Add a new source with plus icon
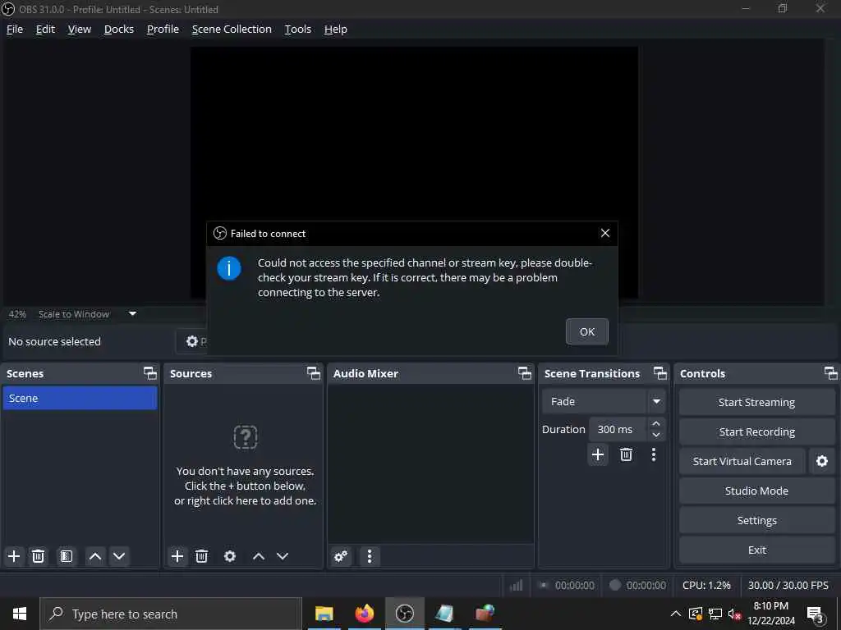This screenshot has width=841, height=630. (177, 556)
